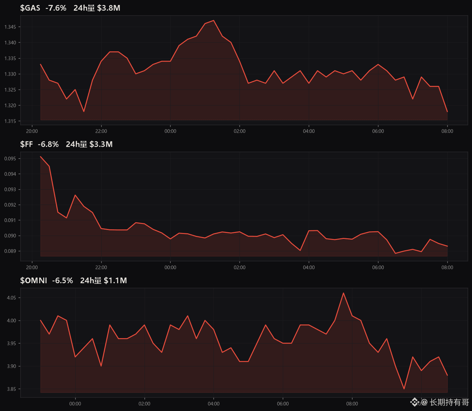Click the 24h volume $1.1M label
Viewport: 472px width, 411px height.
(x=104, y=281)
